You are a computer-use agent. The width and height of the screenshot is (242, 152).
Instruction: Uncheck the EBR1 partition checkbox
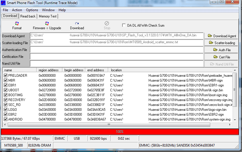coord(5,85)
